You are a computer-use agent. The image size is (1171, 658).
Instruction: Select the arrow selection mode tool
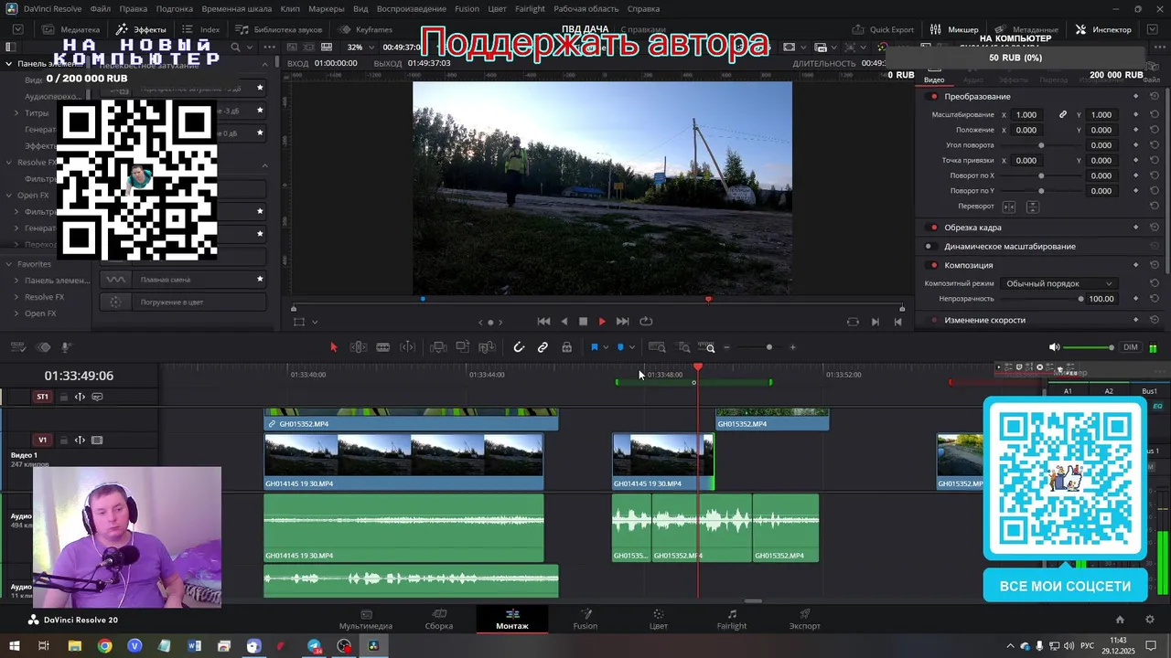[333, 347]
